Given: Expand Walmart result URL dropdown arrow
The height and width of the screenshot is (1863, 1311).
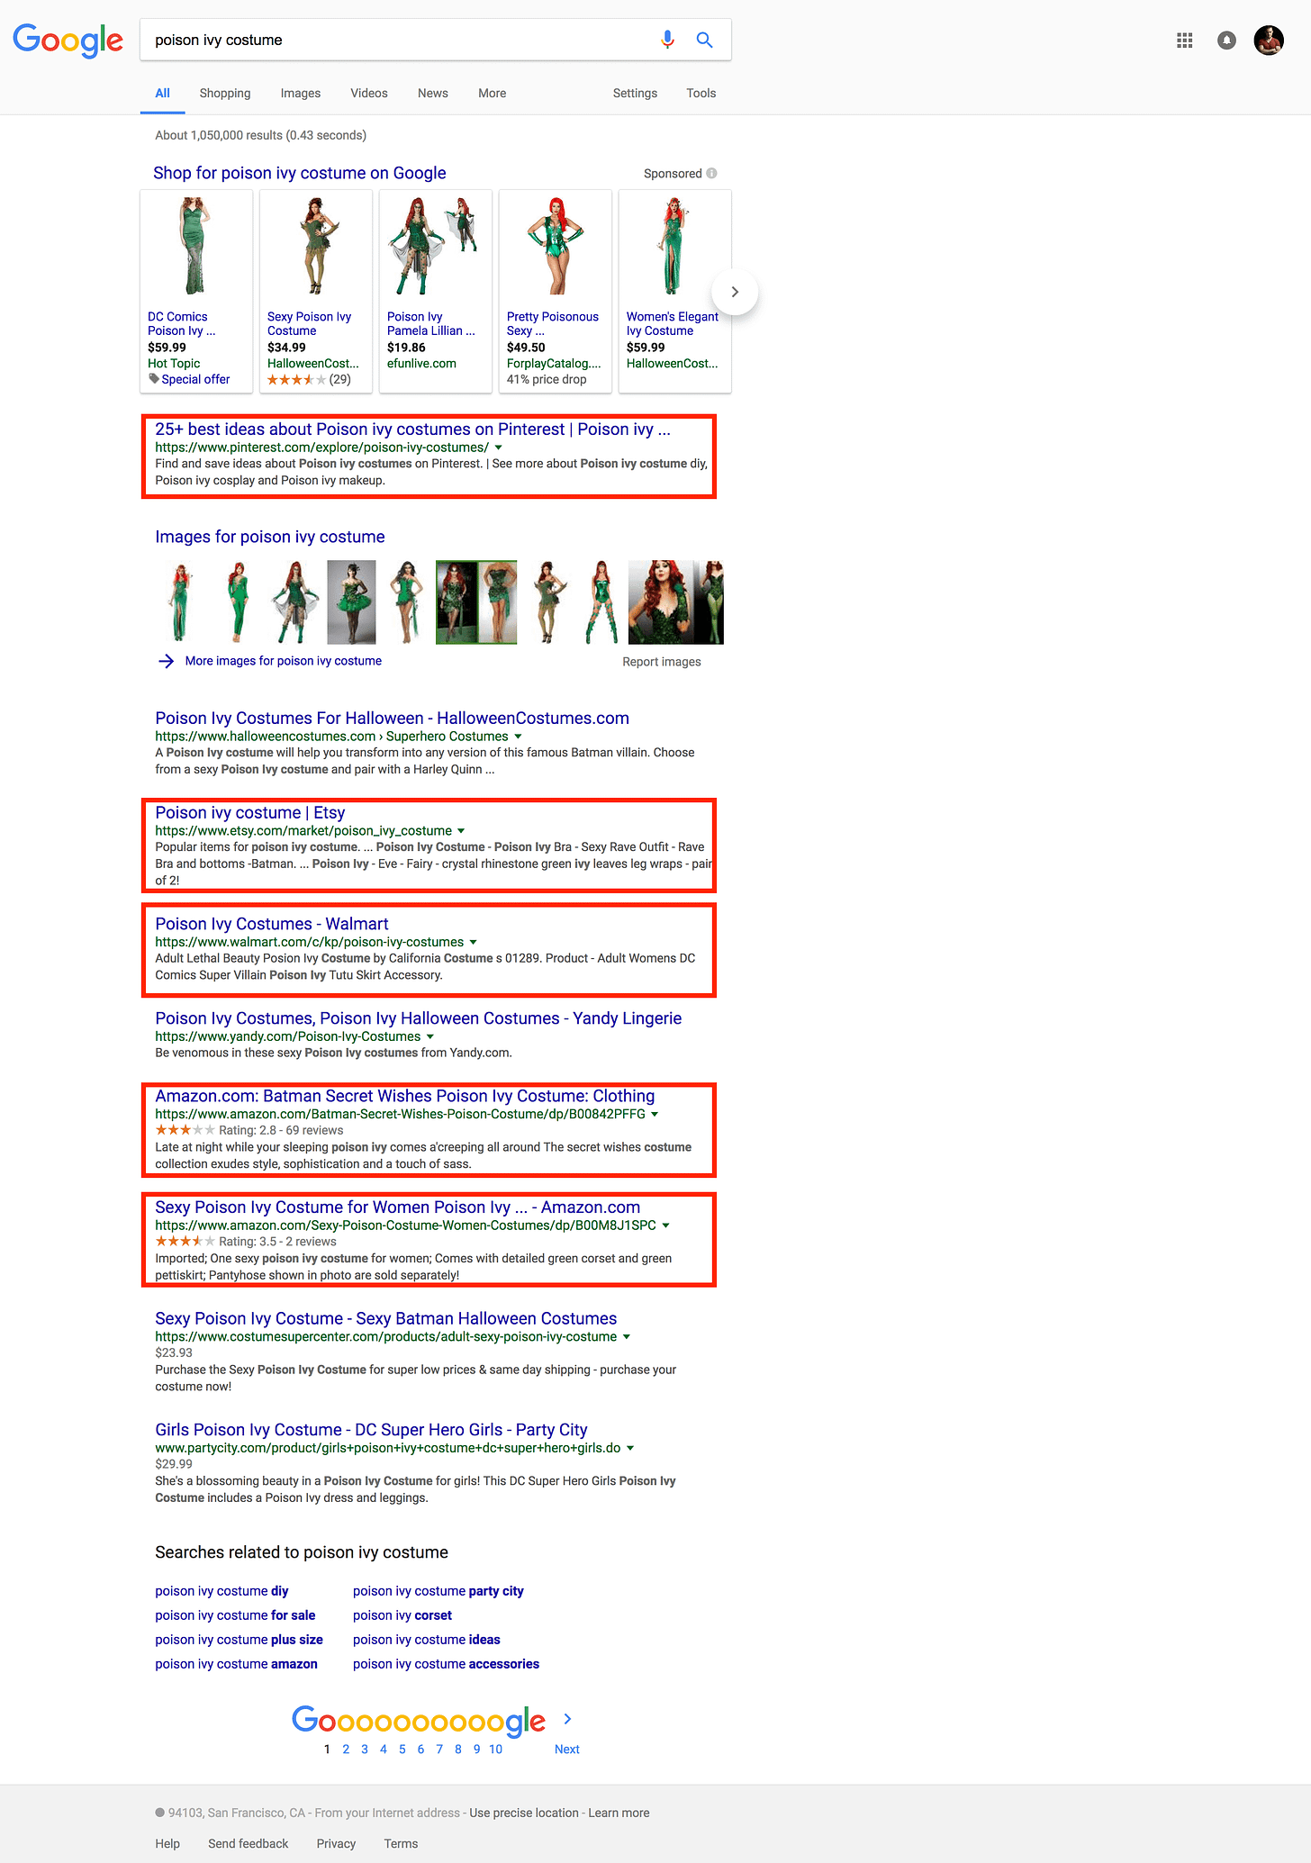Looking at the screenshot, I should pos(474,942).
